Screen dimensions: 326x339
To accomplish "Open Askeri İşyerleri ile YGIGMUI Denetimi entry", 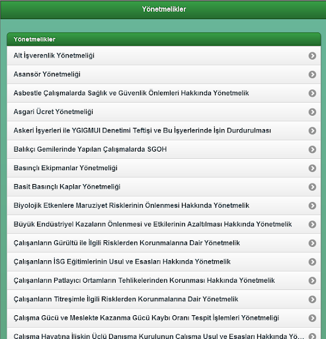I will 164,130.
